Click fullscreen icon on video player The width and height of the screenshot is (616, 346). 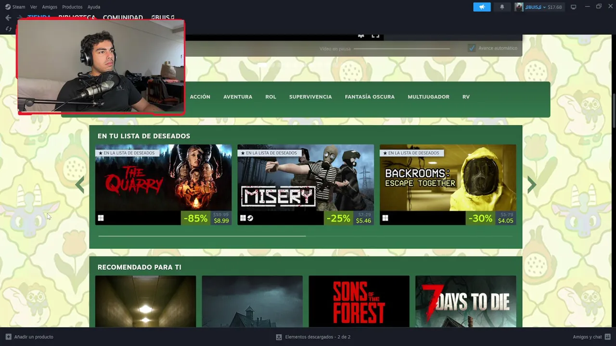click(x=375, y=36)
